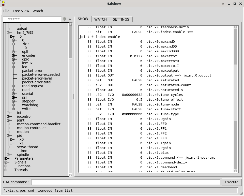
Task: Expand the motion-command-handler node
Action: tap(8, 124)
